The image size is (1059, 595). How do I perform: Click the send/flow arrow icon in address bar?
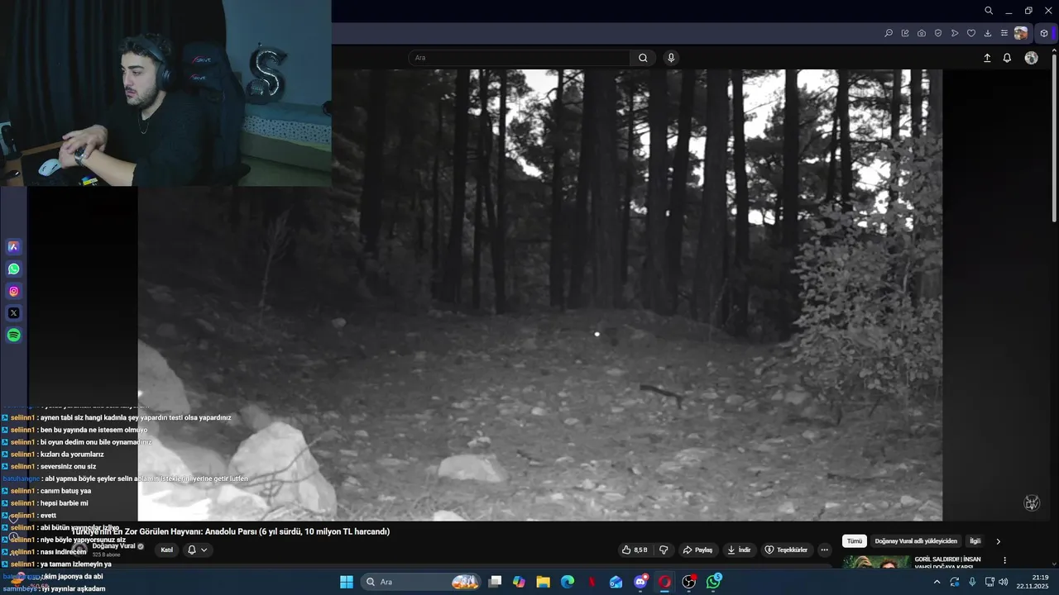click(x=955, y=33)
